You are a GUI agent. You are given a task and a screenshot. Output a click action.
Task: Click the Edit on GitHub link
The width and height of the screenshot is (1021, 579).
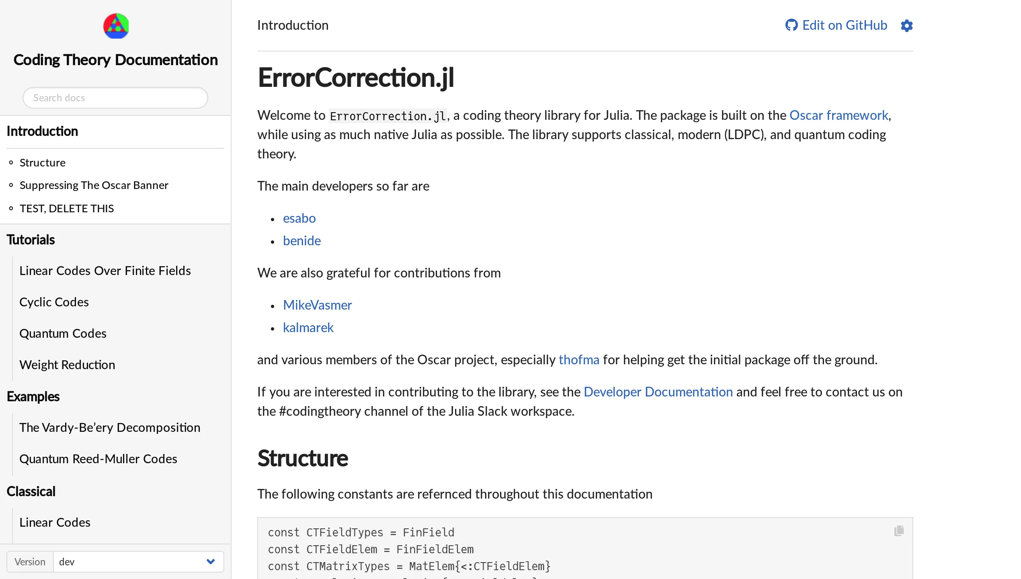coord(844,25)
